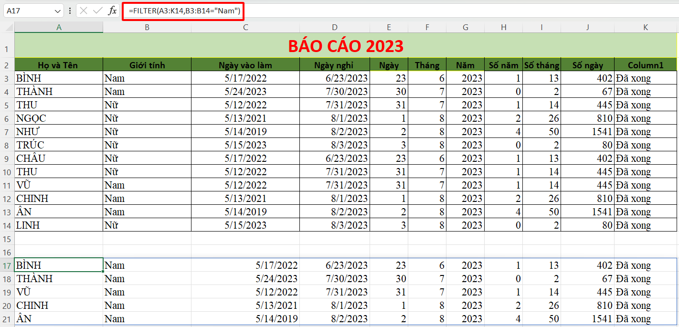Select row 15 by its row header
Image resolution: width=679 pixels, height=327 pixels.
tap(7, 238)
